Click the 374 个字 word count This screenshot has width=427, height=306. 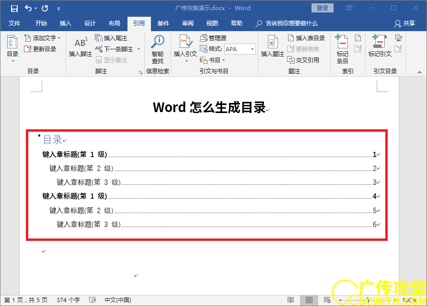pos(68,300)
